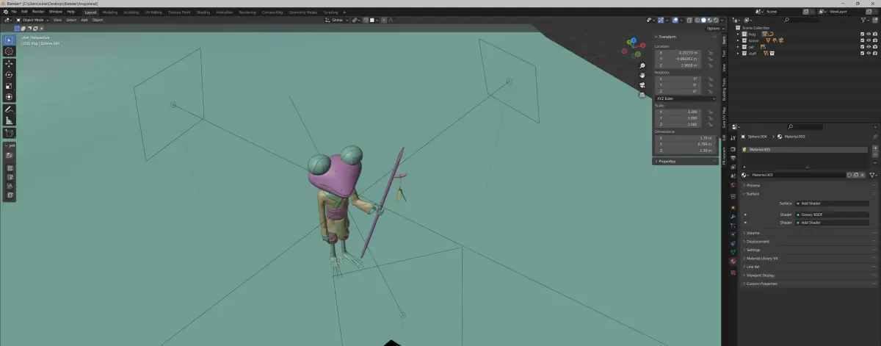Switch to the Modeling workspace tab
This screenshot has height=346, width=881.
pos(109,12)
